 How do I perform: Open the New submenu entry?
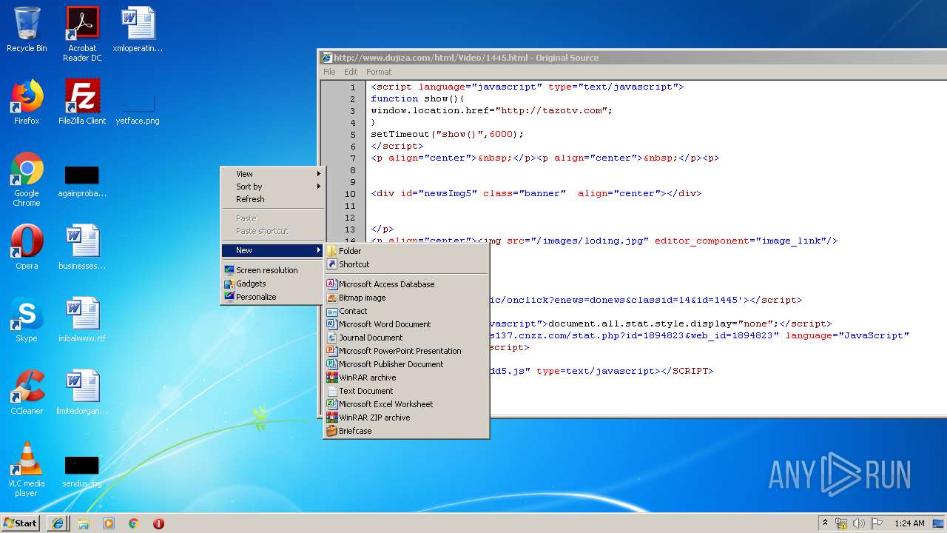click(273, 250)
